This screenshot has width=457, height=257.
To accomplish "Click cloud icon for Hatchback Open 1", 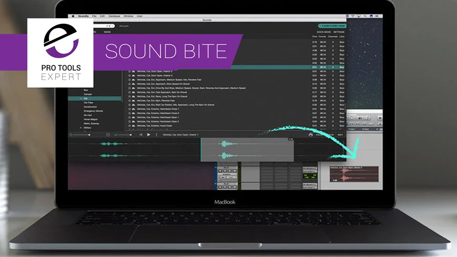I will click(133, 117).
